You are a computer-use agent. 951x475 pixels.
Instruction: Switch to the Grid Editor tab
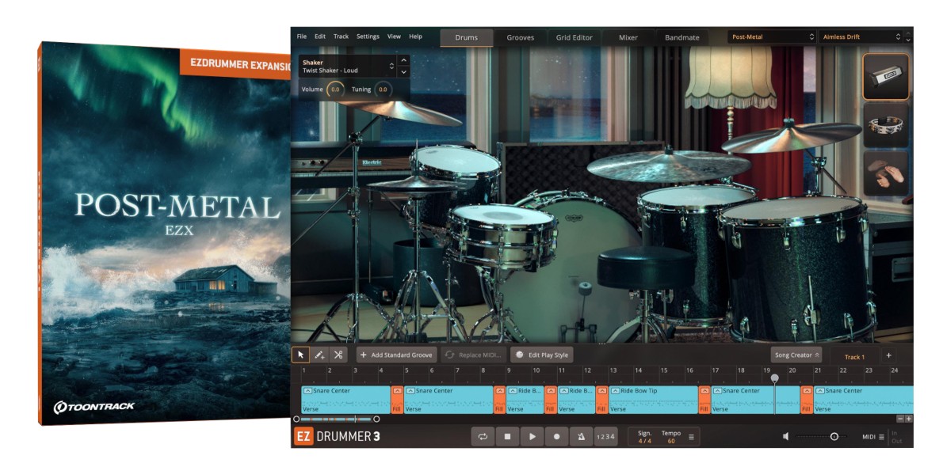coord(575,37)
